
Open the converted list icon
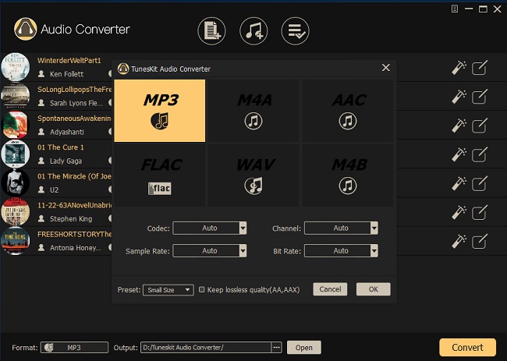tap(295, 30)
